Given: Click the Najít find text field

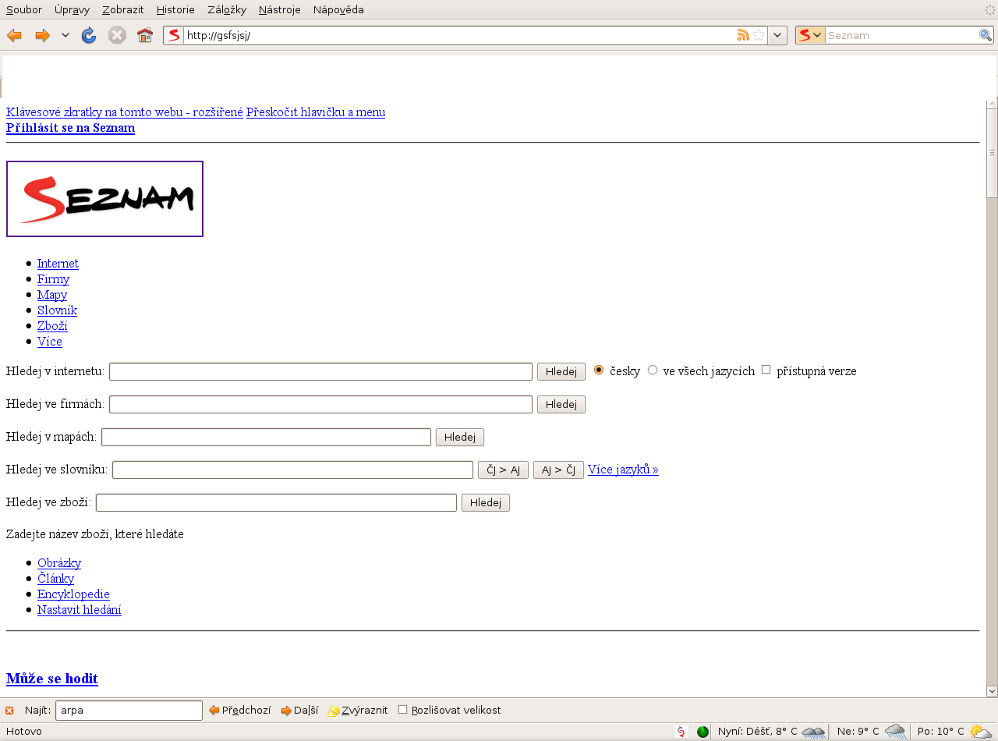Looking at the screenshot, I should [x=129, y=711].
